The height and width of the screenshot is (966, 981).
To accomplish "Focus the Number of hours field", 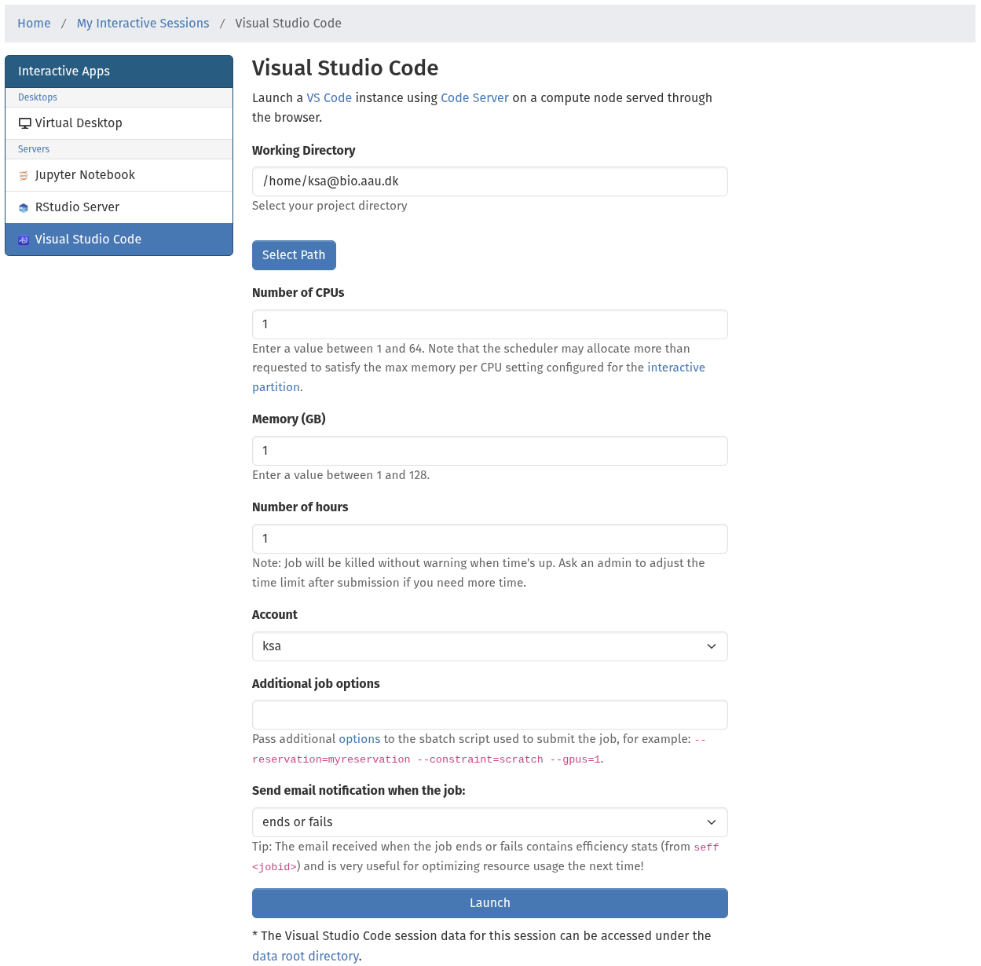I will 490,539.
